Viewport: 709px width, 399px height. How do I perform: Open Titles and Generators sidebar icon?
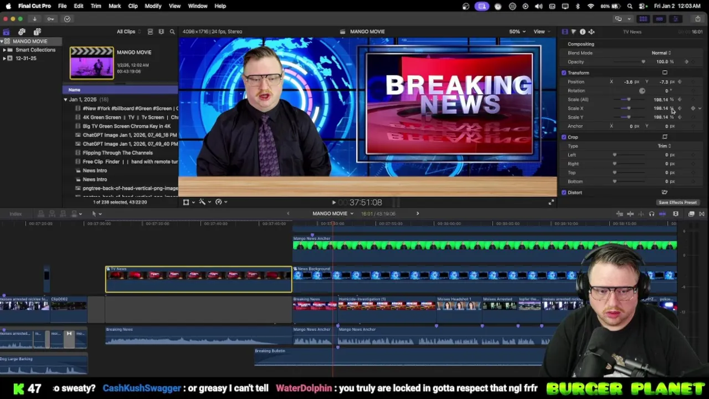pos(37,32)
